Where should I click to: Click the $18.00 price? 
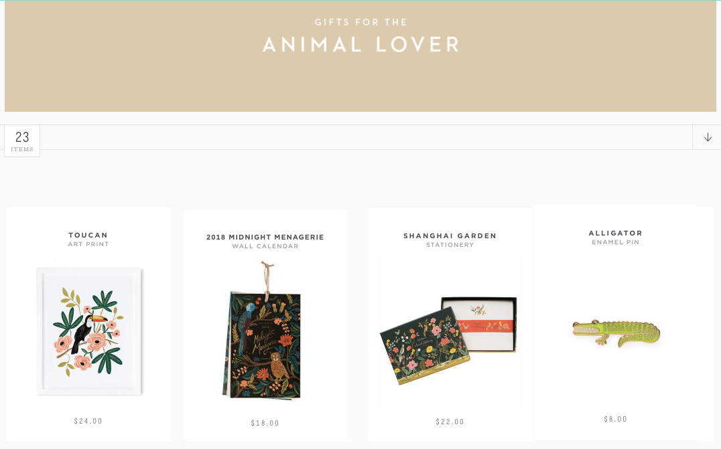click(x=265, y=423)
